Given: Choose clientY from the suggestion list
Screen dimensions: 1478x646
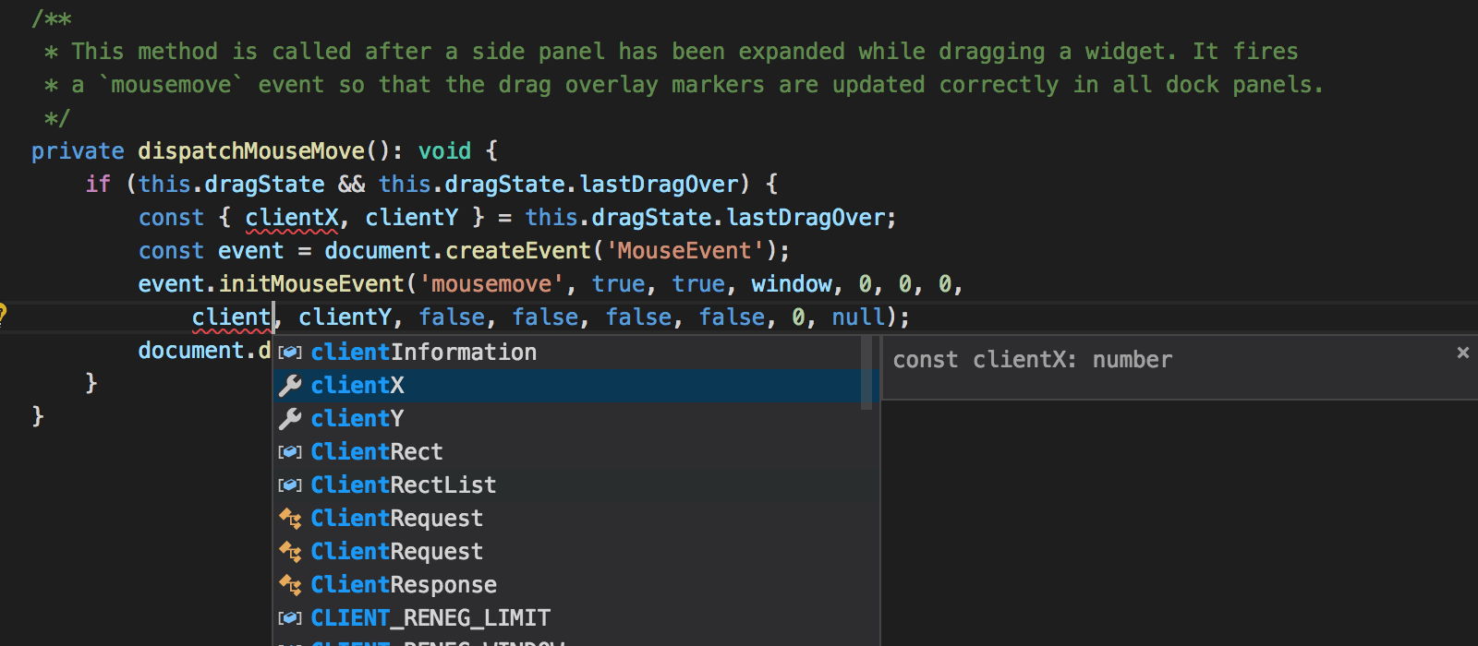Looking at the screenshot, I should click(x=575, y=418).
